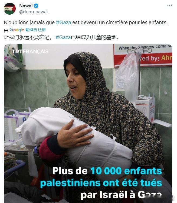The image size is (177, 203).
Task: Click the Google logo in translation line
Action: coord(17,30)
